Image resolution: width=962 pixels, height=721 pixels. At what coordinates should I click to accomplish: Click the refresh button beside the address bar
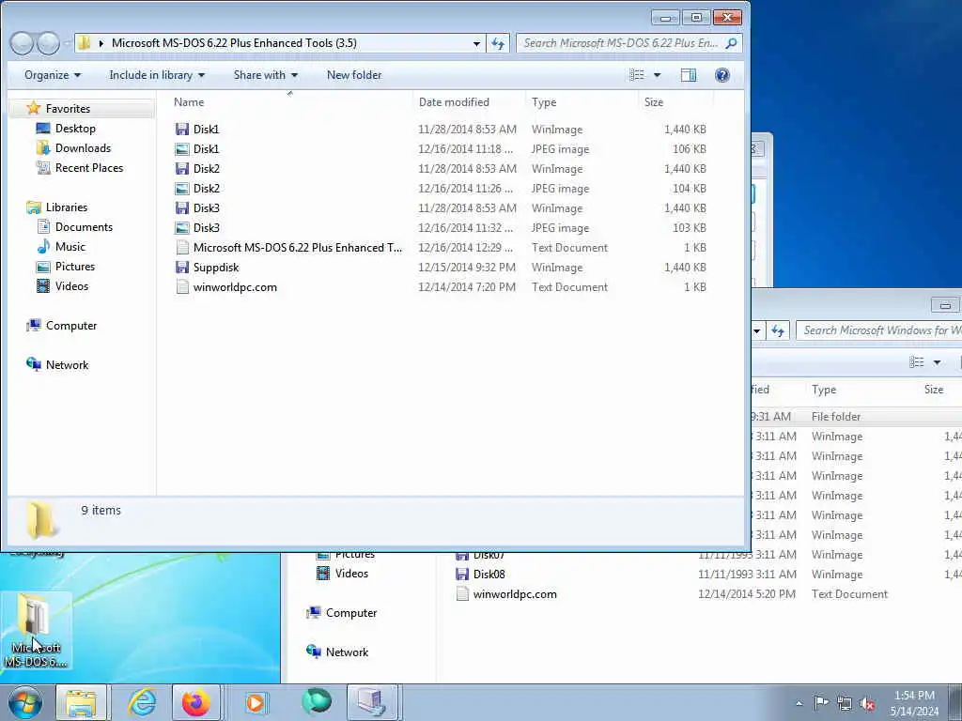[498, 43]
